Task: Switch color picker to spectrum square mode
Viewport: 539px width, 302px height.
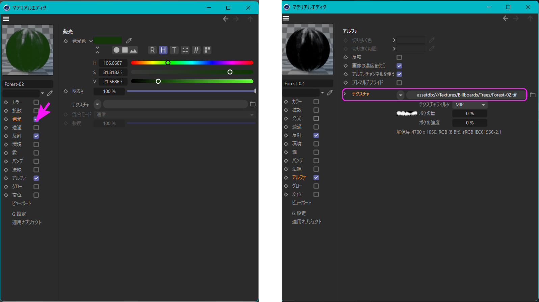Action: click(x=125, y=50)
